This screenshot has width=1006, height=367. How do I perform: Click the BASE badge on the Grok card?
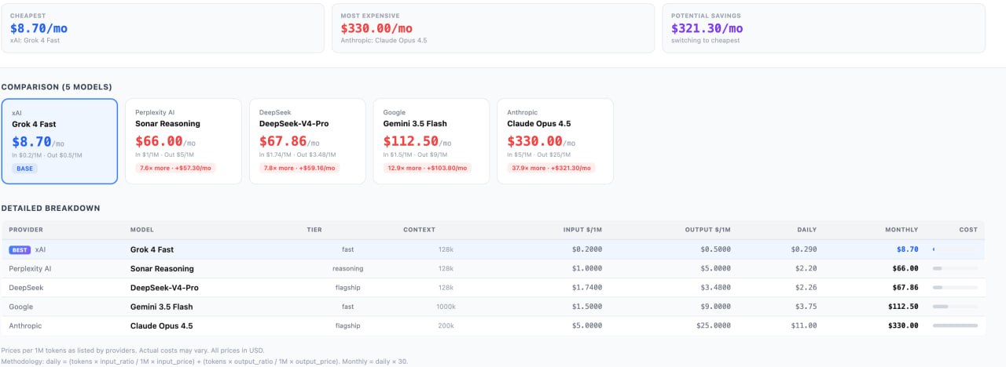point(25,169)
